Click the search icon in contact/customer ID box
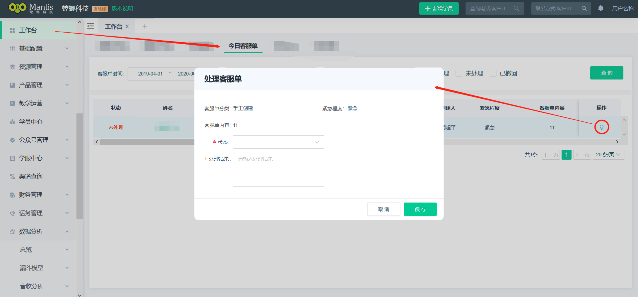 (x=584, y=8)
